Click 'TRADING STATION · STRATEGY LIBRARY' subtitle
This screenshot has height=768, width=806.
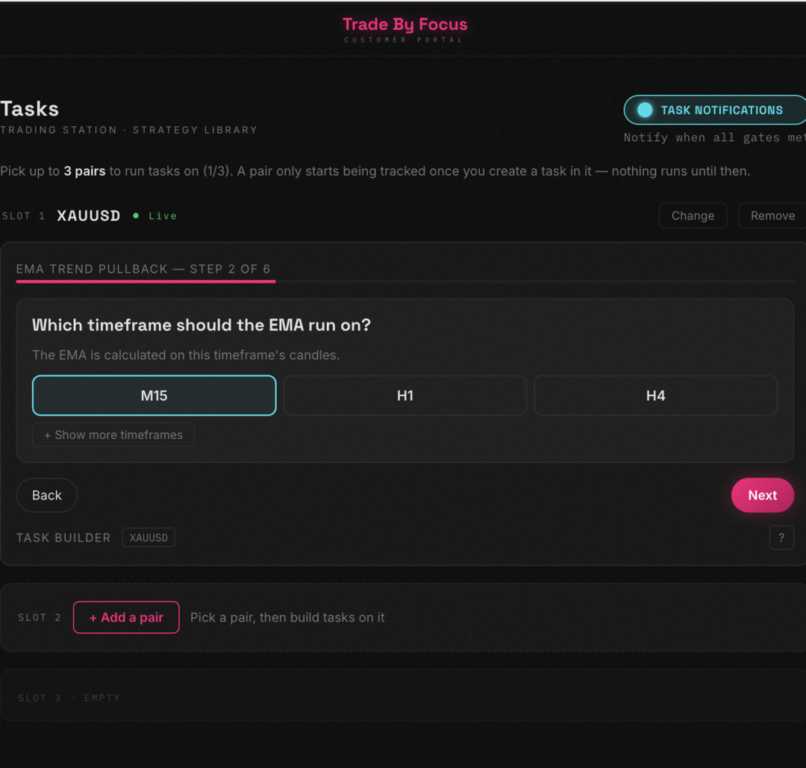pyautogui.click(x=128, y=130)
